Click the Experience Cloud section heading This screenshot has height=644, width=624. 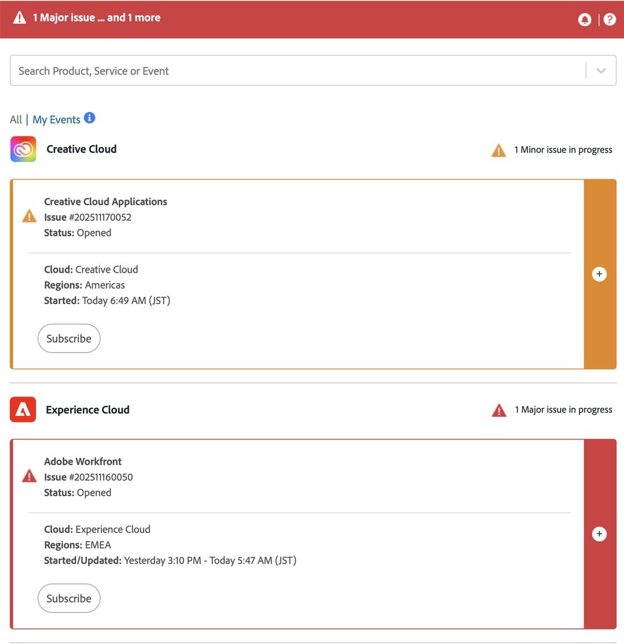[x=88, y=410]
